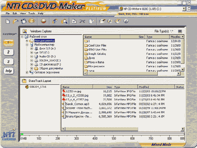The height and width of the screenshot is (148, 197).
Task: Click the disc image icon beside Save
Action: [32, 21]
